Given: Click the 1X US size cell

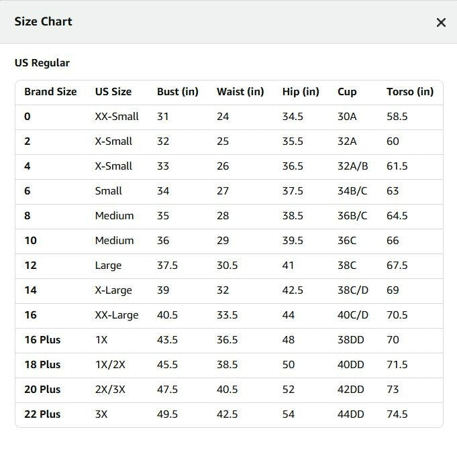Looking at the screenshot, I should pos(101,340).
